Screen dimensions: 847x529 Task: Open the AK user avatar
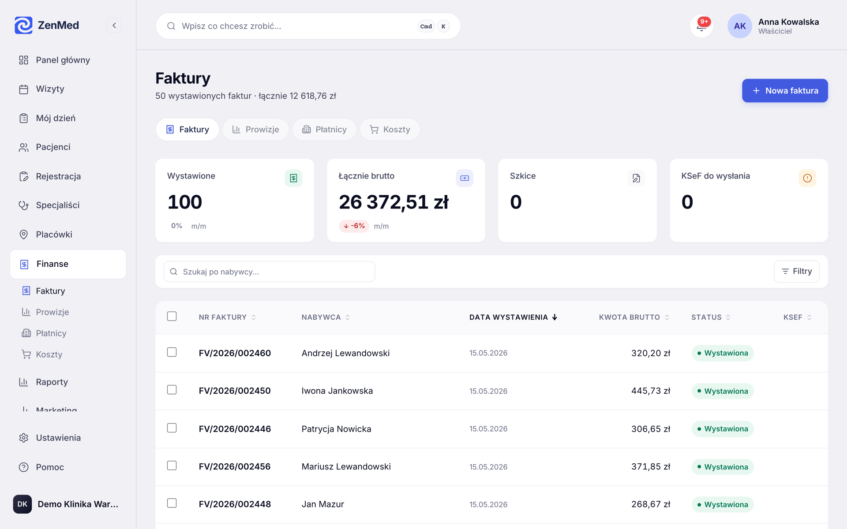pos(740,26)
